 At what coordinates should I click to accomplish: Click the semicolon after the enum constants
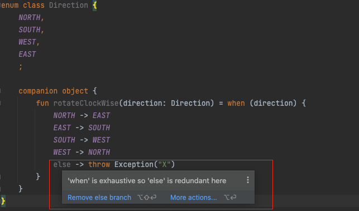click(21, 67)
